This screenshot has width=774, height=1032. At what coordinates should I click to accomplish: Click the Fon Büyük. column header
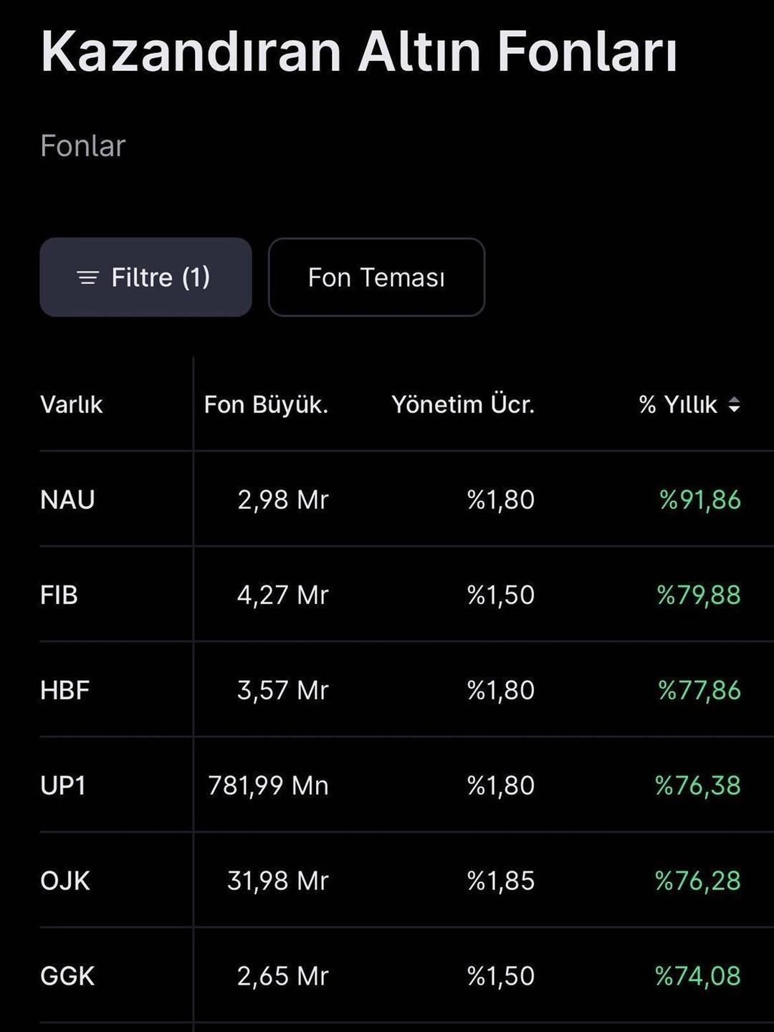266,405
